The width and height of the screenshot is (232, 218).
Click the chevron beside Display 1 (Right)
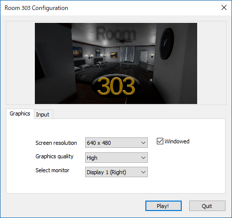pos(143,172)
